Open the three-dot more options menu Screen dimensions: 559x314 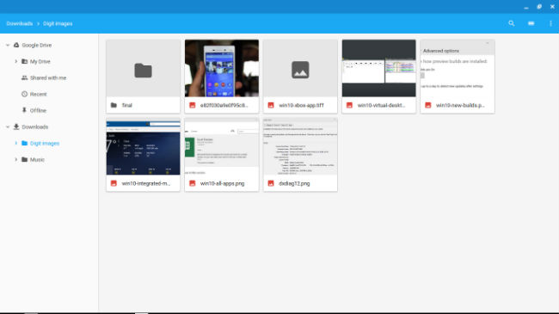point(550,23)
